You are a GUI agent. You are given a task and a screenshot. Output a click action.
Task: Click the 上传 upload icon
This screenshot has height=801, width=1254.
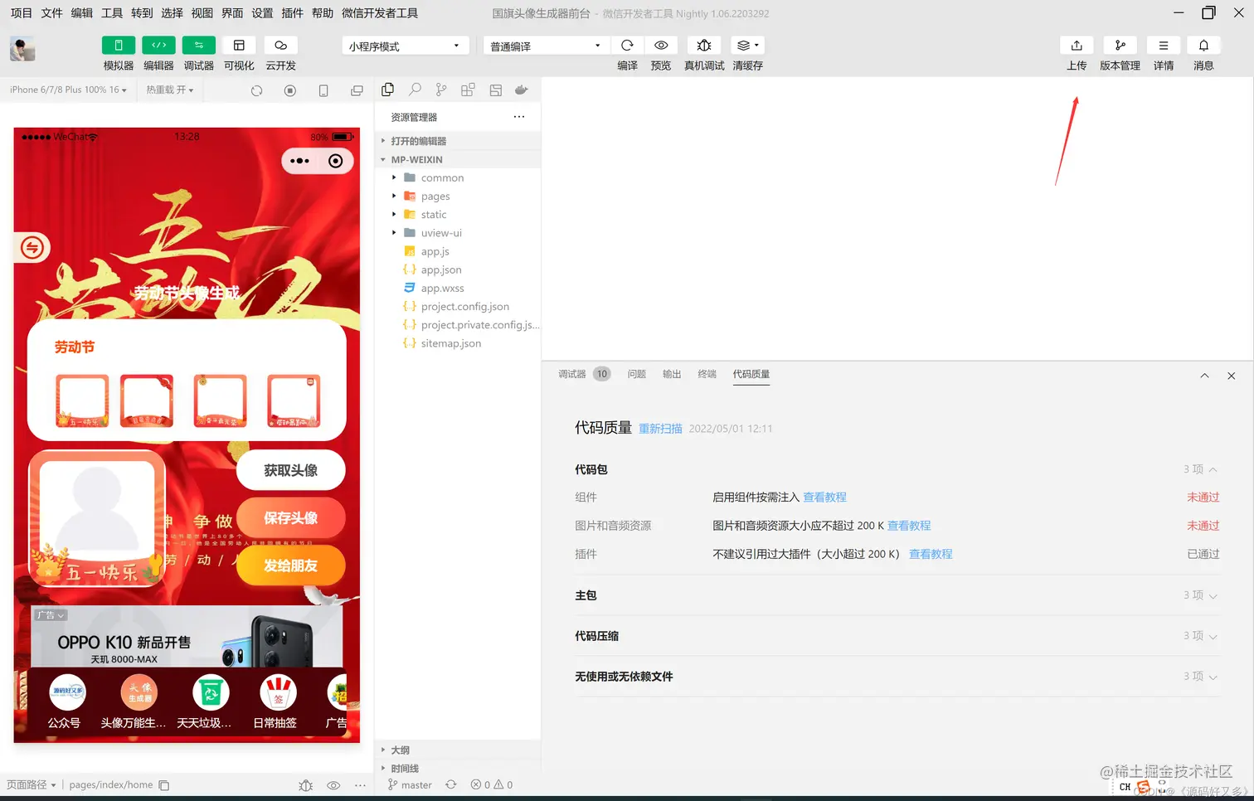(1076, 45)
